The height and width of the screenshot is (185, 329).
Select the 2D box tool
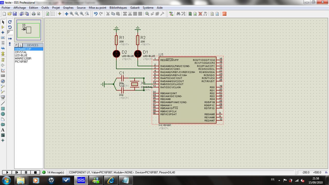[x=3, y=108]
